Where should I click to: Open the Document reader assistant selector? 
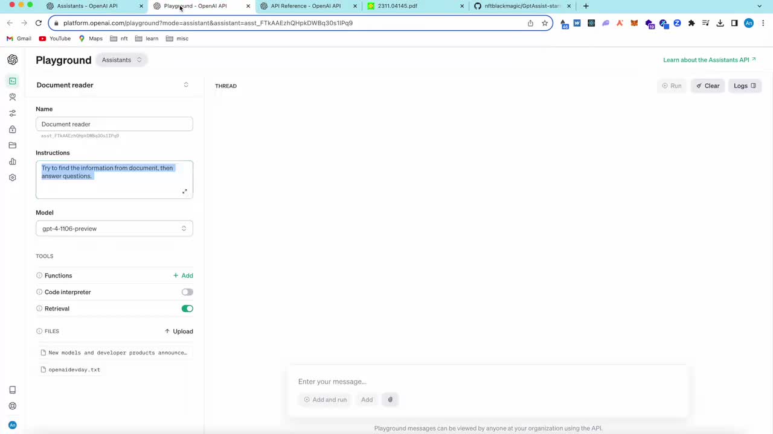114,85
